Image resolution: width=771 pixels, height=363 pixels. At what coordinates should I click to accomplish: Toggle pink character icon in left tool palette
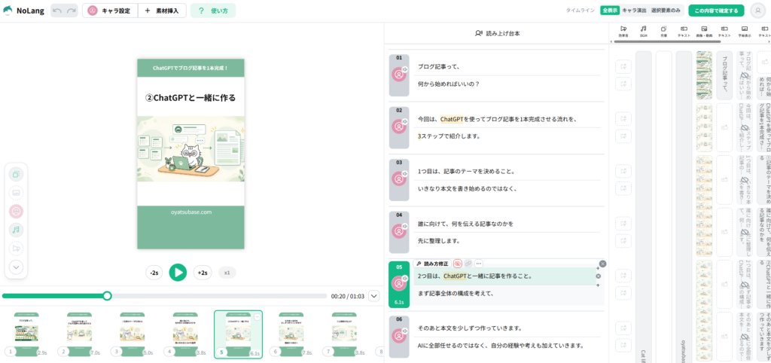[x=17, y=212]
